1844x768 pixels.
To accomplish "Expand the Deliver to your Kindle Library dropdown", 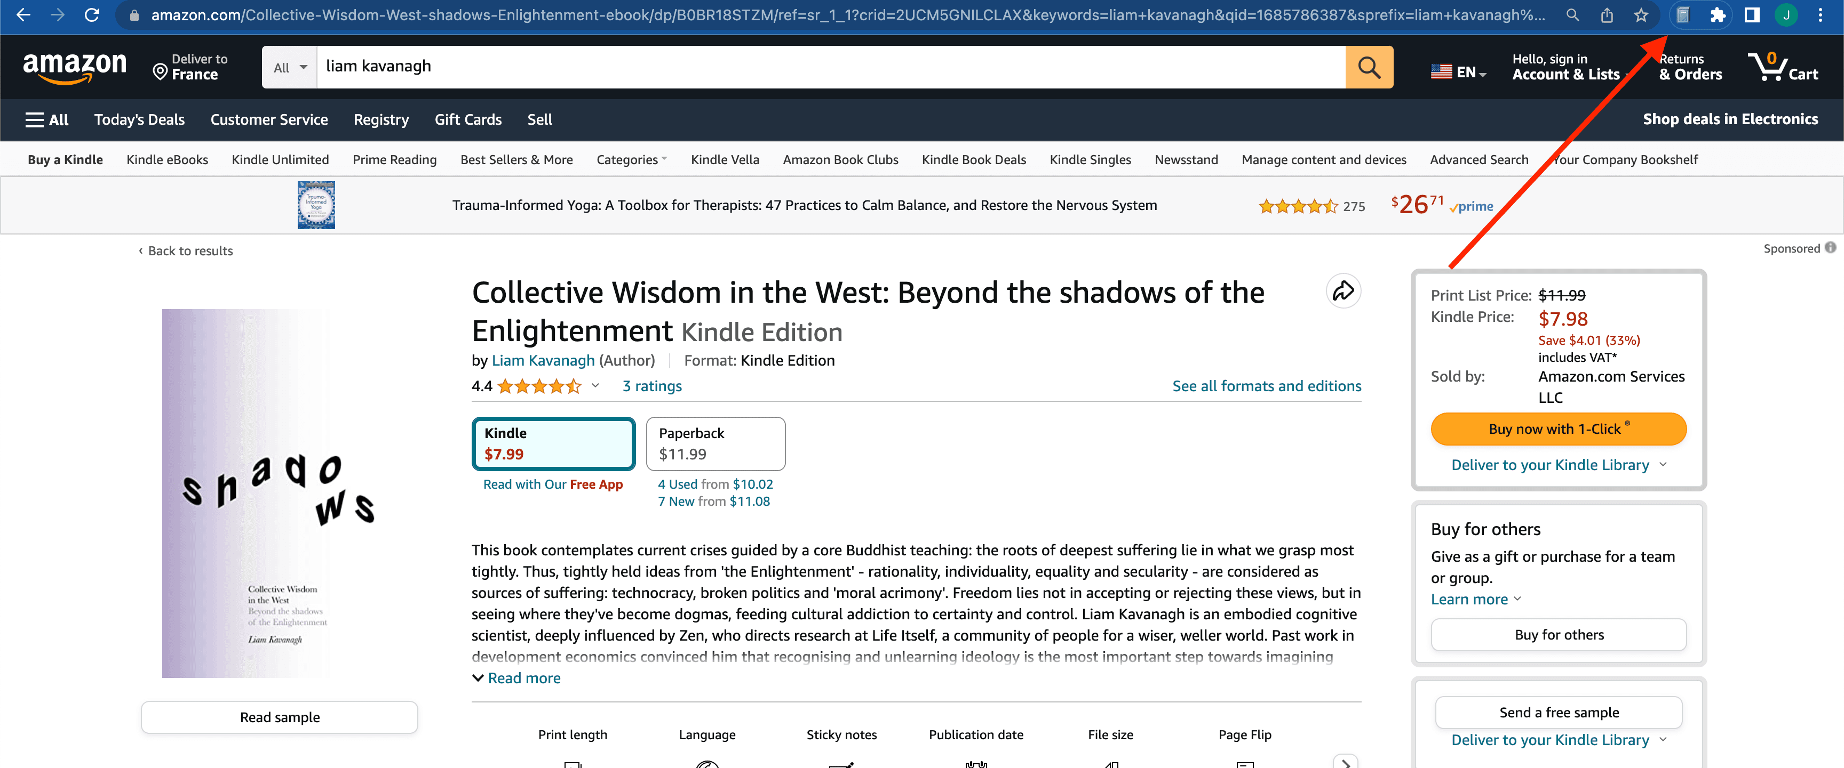I will tap(1557, 465).
